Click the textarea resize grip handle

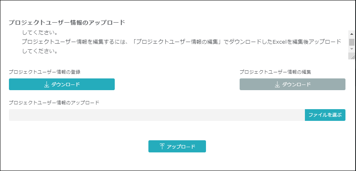coord(352,57)
